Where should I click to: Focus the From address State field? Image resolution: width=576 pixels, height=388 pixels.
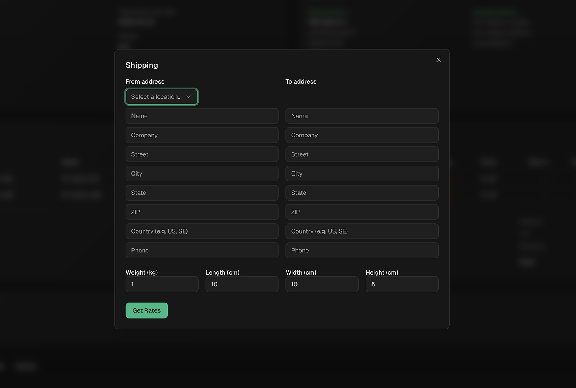(202, 193)
